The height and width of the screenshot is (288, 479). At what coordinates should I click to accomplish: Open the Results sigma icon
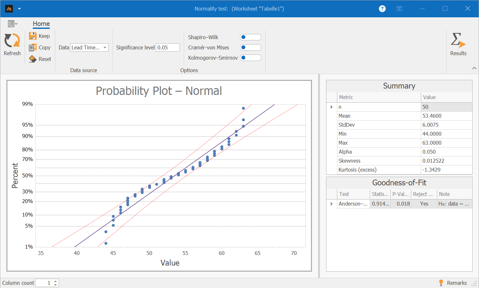(458, 41)
